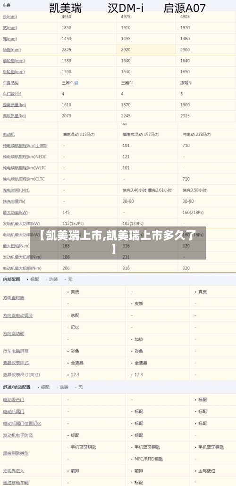Click the 内部配置 section header
The height and width of the screenshot is (486, 236).
pyautogui.click(x=11, y=279)
